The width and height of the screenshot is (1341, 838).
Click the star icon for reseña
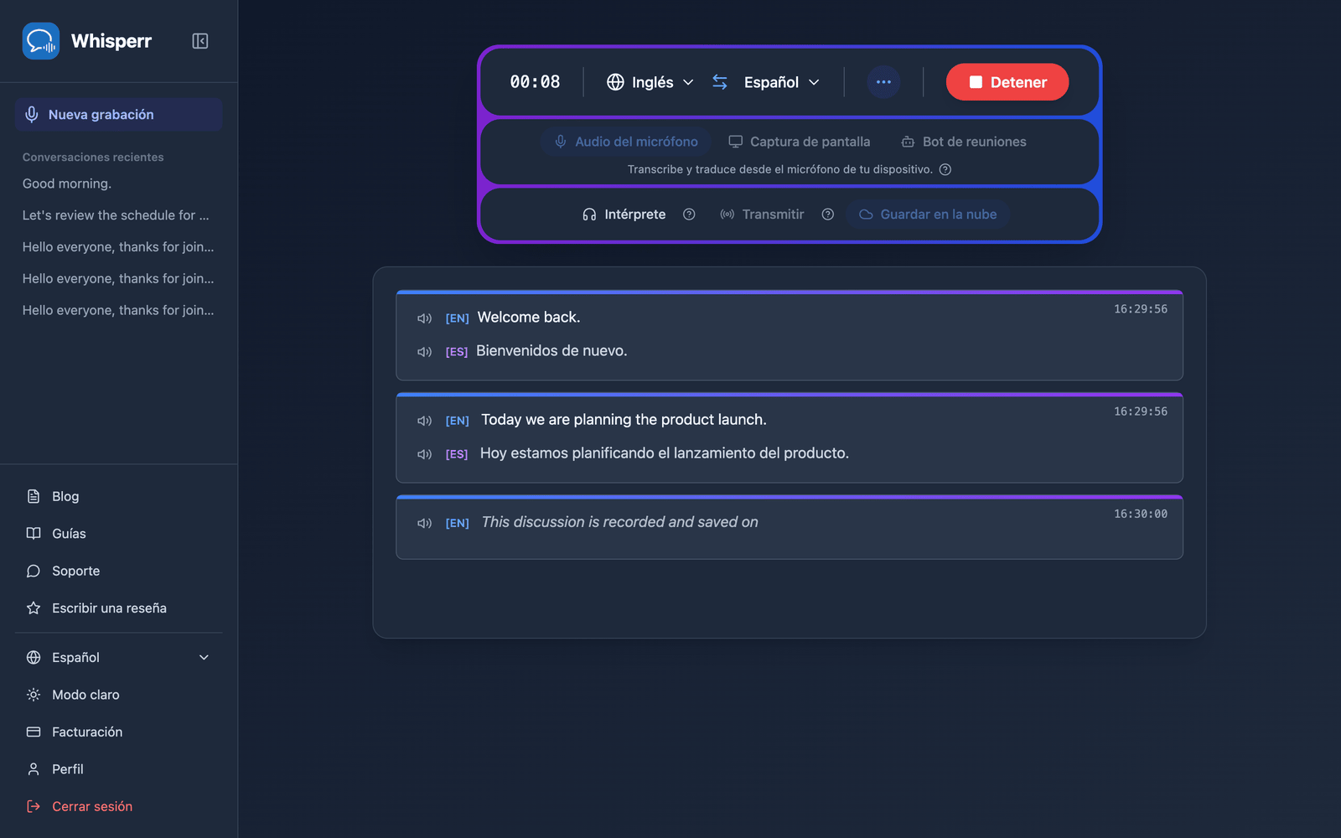tap(34, 608)
